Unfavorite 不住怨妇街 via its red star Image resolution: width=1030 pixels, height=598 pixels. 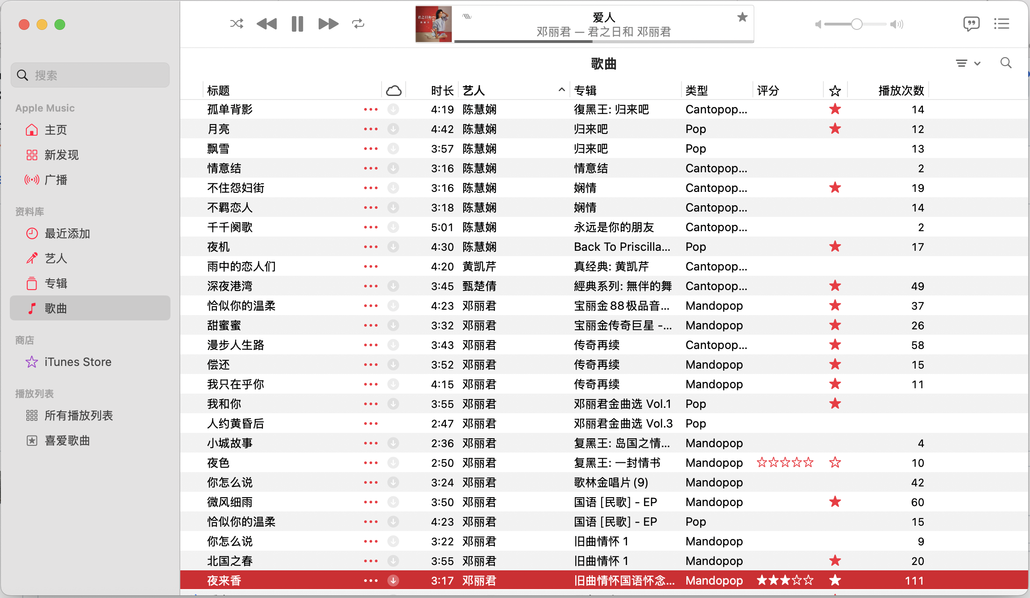pyautogui.click(x=835, y=188)
